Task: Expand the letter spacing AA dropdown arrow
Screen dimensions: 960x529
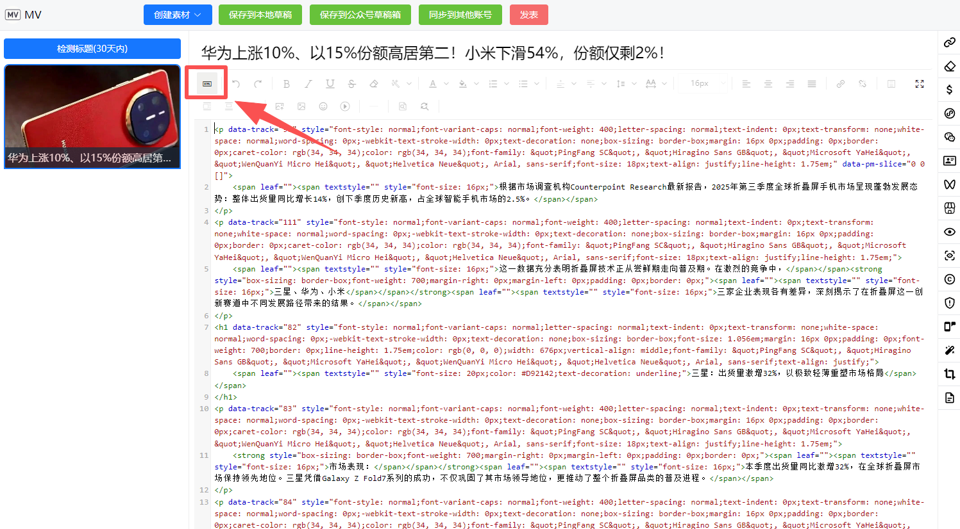Action: [x=664, y=84]
